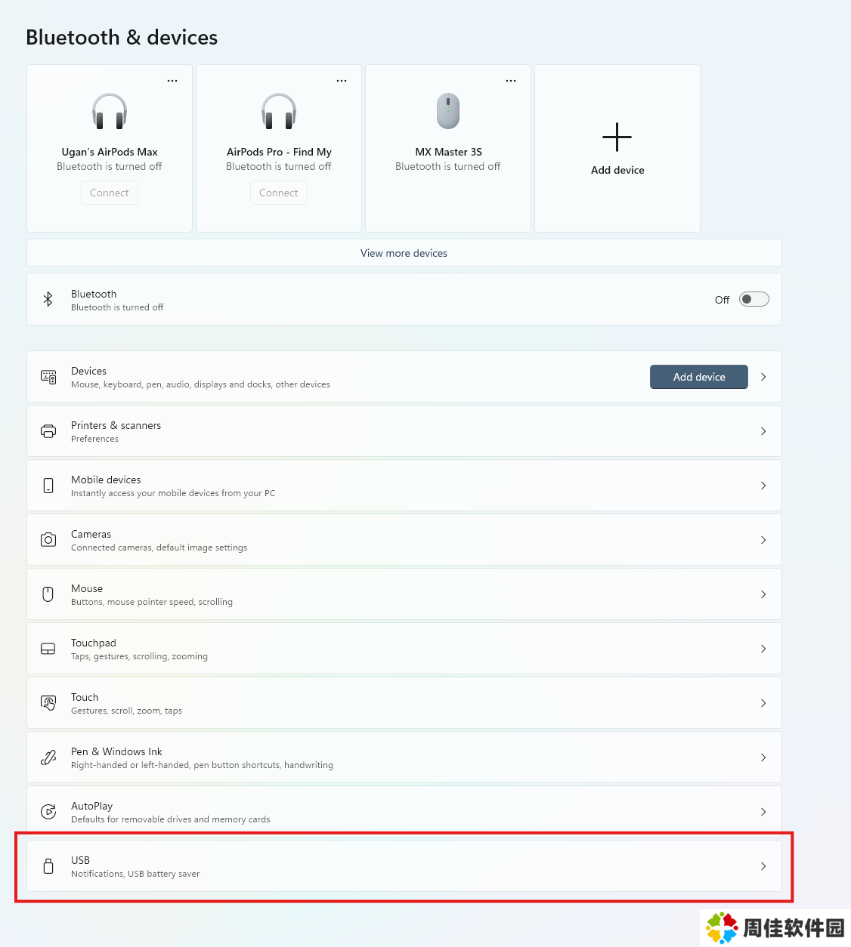Click 'Bluetooth & devices' page heading
The image size is (851, 947).
tap(122, 37)
